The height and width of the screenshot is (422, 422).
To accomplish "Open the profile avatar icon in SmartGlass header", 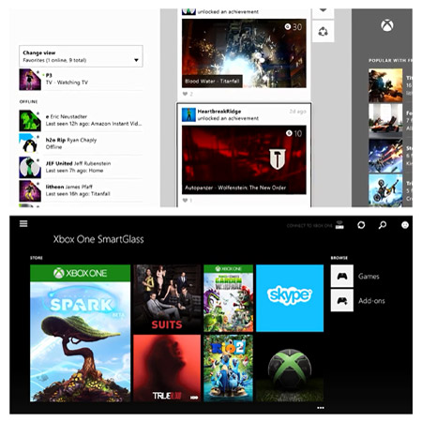I will (405, 225).
